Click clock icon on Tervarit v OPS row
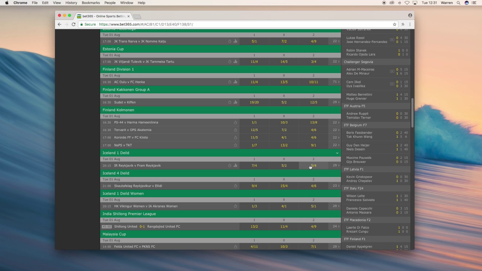Screen dimensions: 482x271 coord(235,130)
